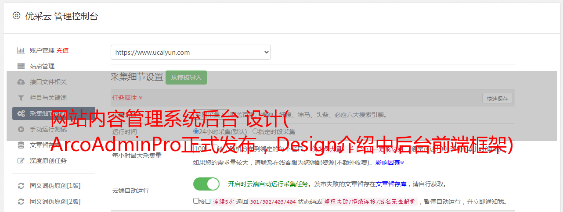Select the 指定时段采集 radio button

[255, 131]
